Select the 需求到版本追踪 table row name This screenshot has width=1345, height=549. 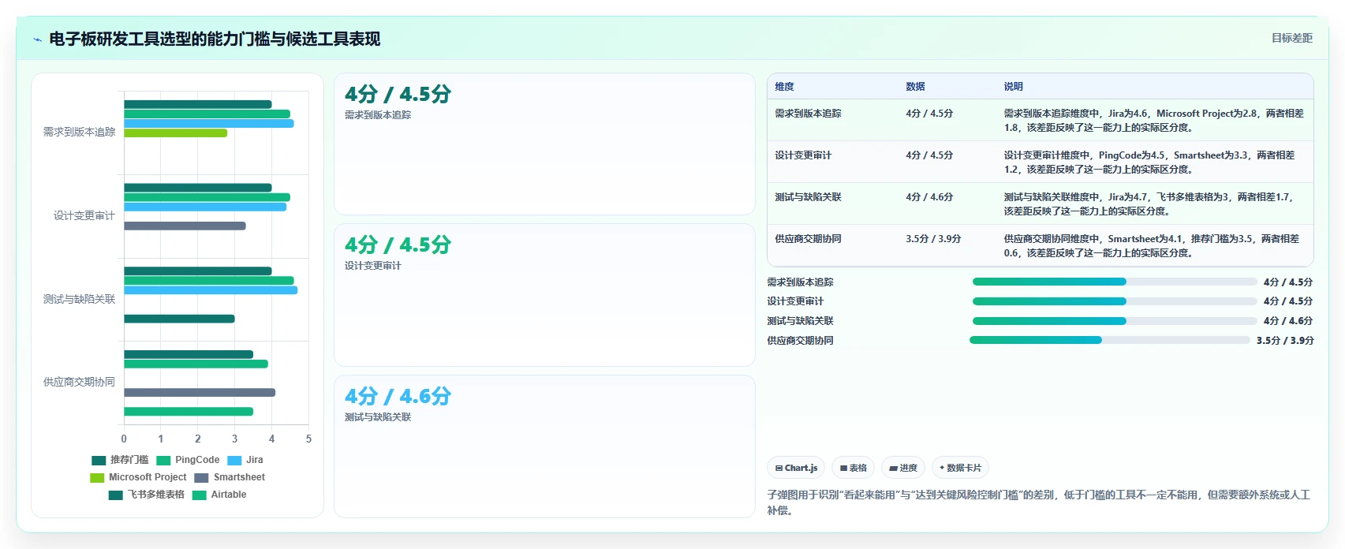[808, 114]
